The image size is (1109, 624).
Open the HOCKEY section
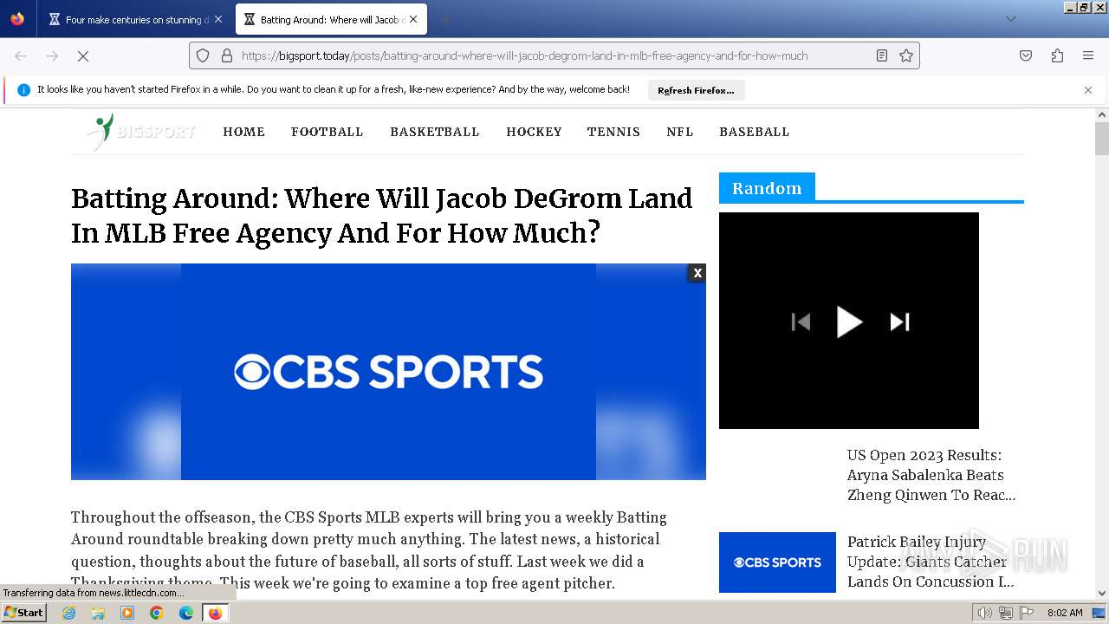(x=534, y=132)
